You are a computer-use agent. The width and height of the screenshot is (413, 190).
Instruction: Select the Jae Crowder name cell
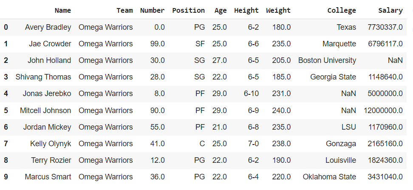point(50,44)
